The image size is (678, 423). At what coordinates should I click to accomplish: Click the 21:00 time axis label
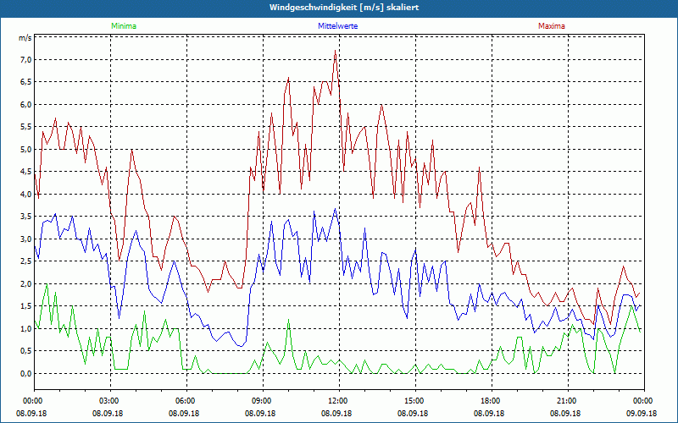(x=568, y=401)
